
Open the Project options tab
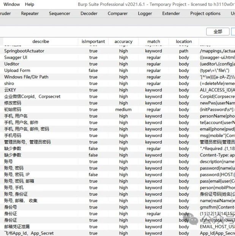pyautogui.click(x=205, y=13)
